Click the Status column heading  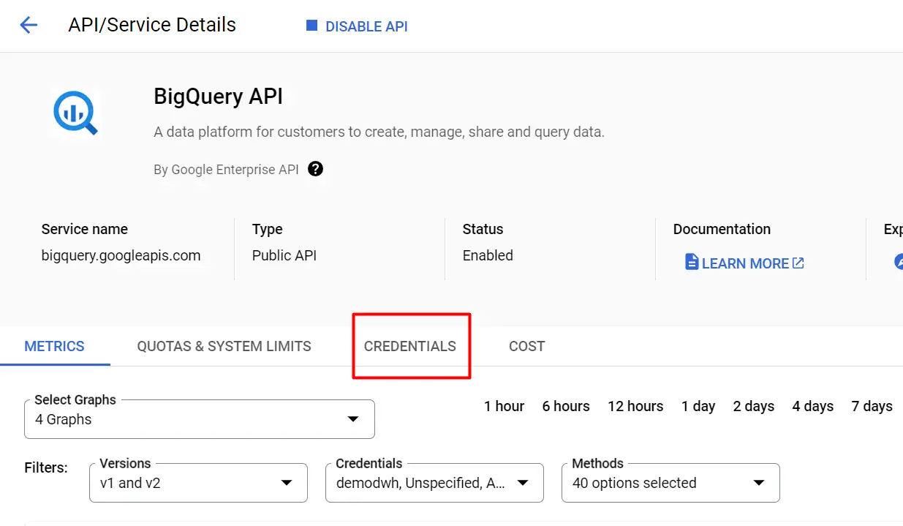coord(483,229)
